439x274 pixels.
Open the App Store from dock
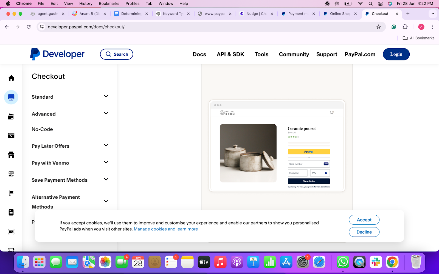point(286,262)
